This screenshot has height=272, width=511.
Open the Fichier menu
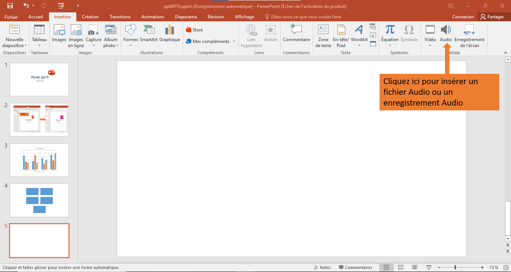(x=11, y=17)
